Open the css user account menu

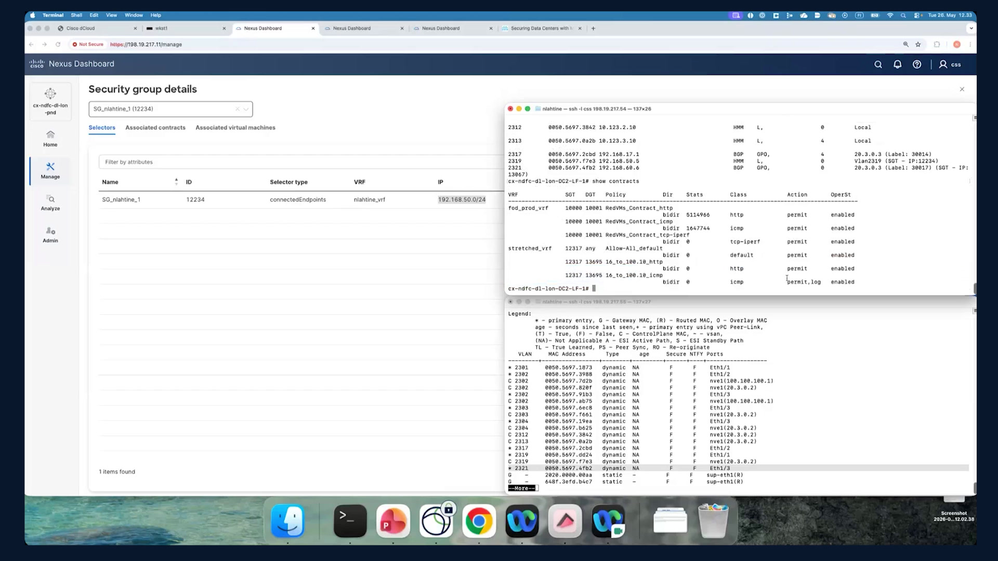pyautogui.click(x=950, y=64)
